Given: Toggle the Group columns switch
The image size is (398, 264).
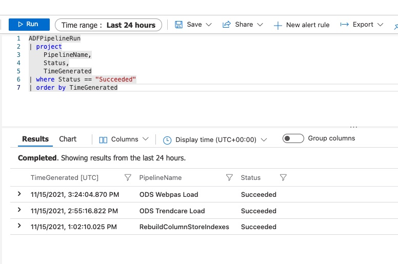Looking at the screenshot, I should coord(293,138).
